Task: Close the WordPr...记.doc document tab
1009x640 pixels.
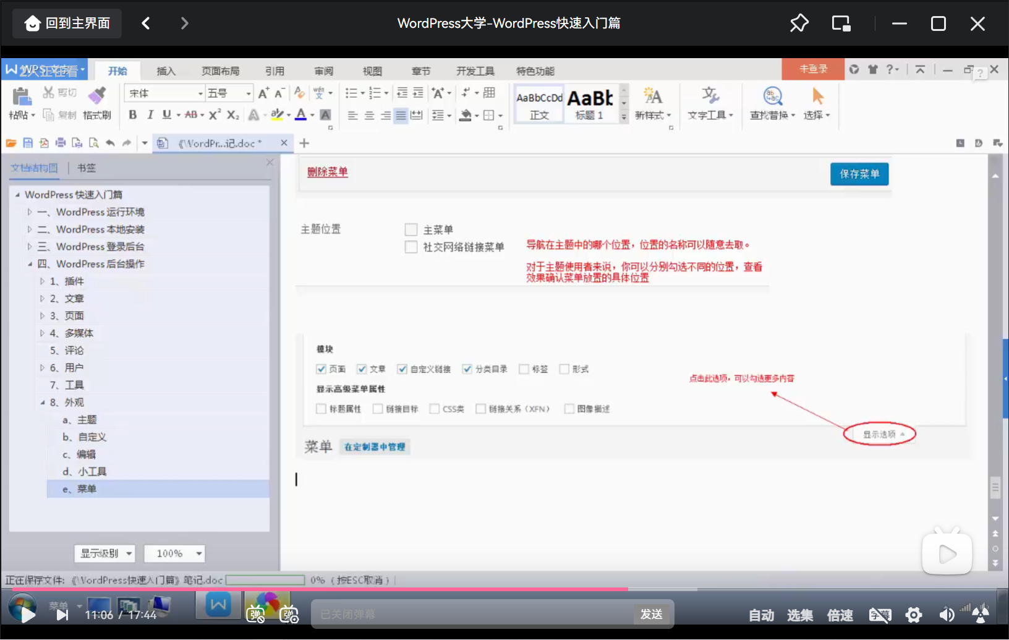Action: [284, 143]
